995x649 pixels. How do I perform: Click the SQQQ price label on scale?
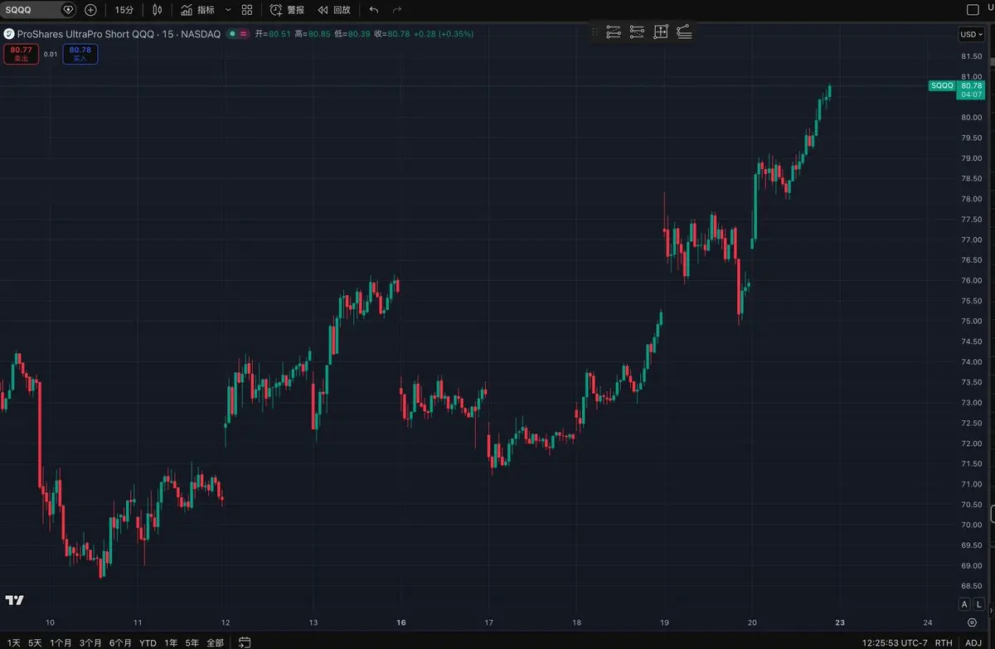tap(942, 85)
